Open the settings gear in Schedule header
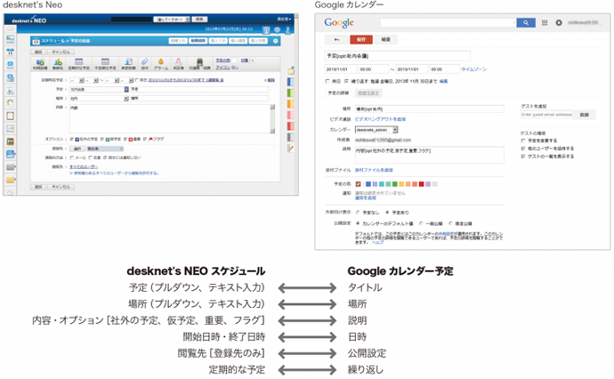Viewport: 614px width, 379px height. coord(275,41)
